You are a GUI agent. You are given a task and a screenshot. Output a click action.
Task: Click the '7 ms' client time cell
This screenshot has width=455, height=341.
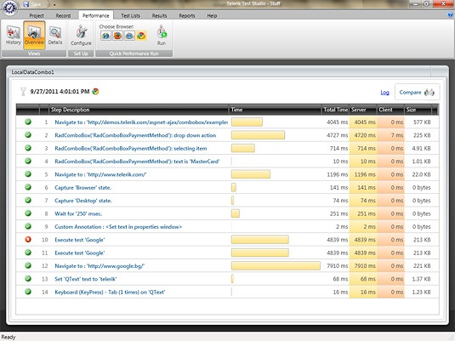(x=397, y=135)
